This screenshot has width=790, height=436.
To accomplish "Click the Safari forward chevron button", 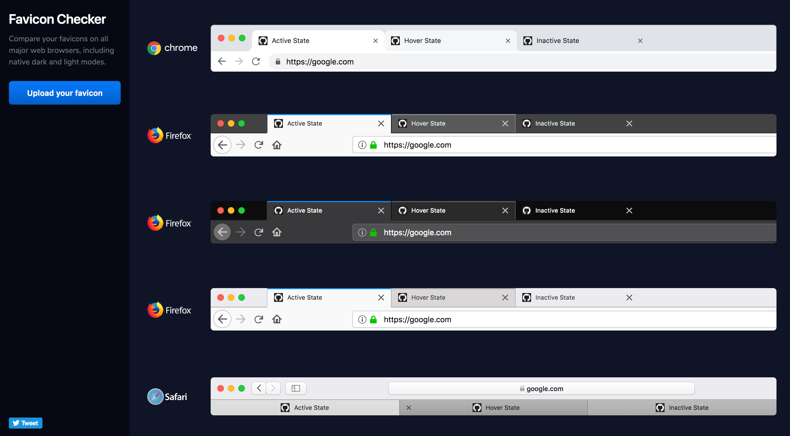I will point(273,389).
